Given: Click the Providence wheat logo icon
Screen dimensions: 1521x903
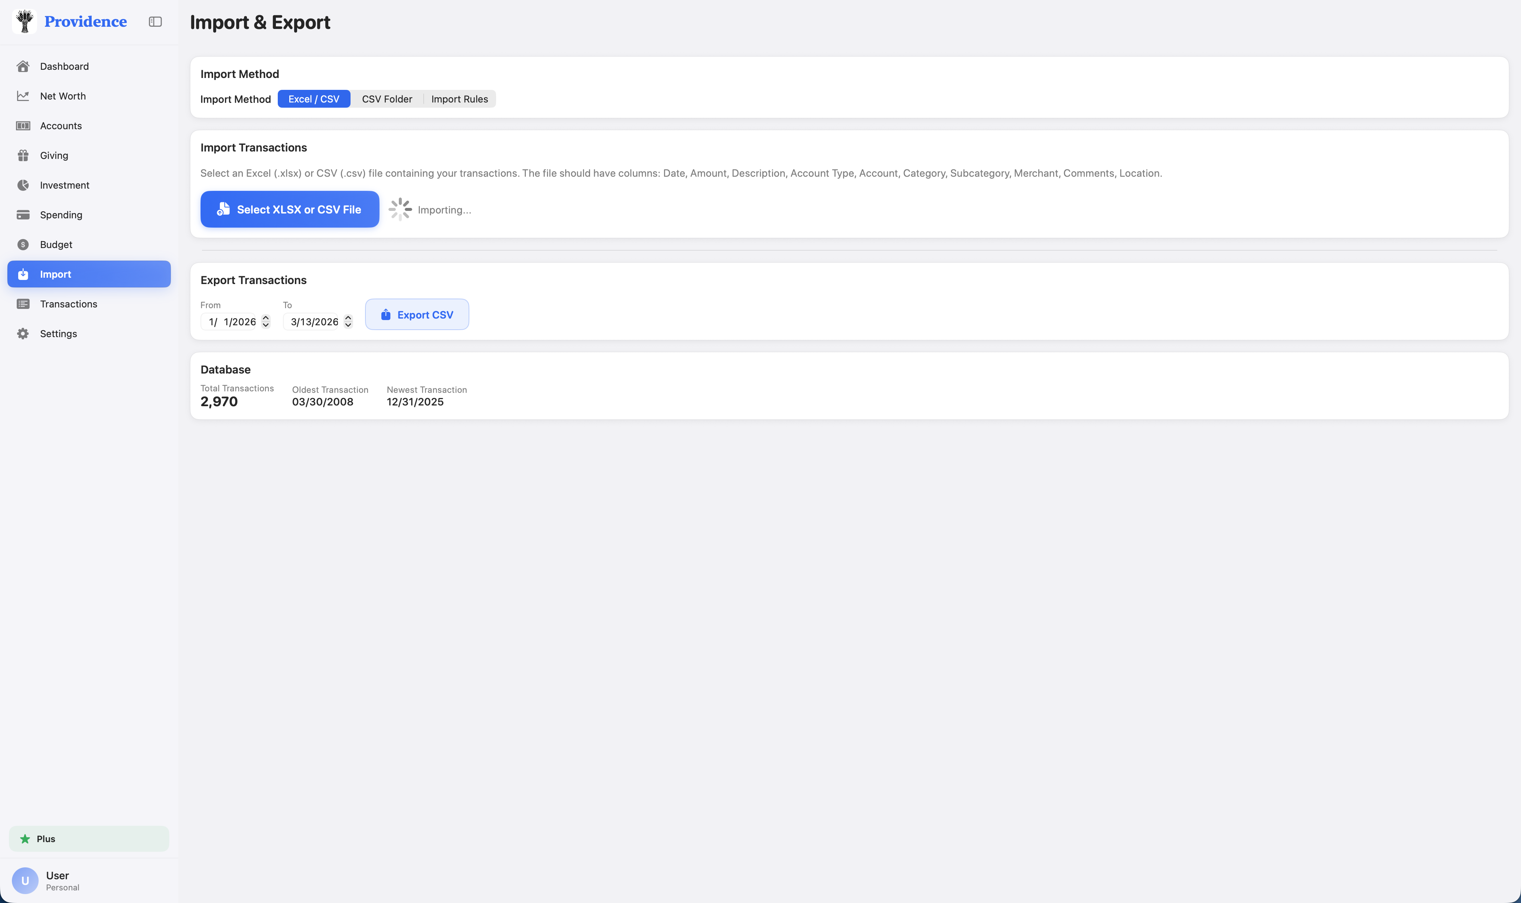Looking at the screenshot, I should point(25,21).
